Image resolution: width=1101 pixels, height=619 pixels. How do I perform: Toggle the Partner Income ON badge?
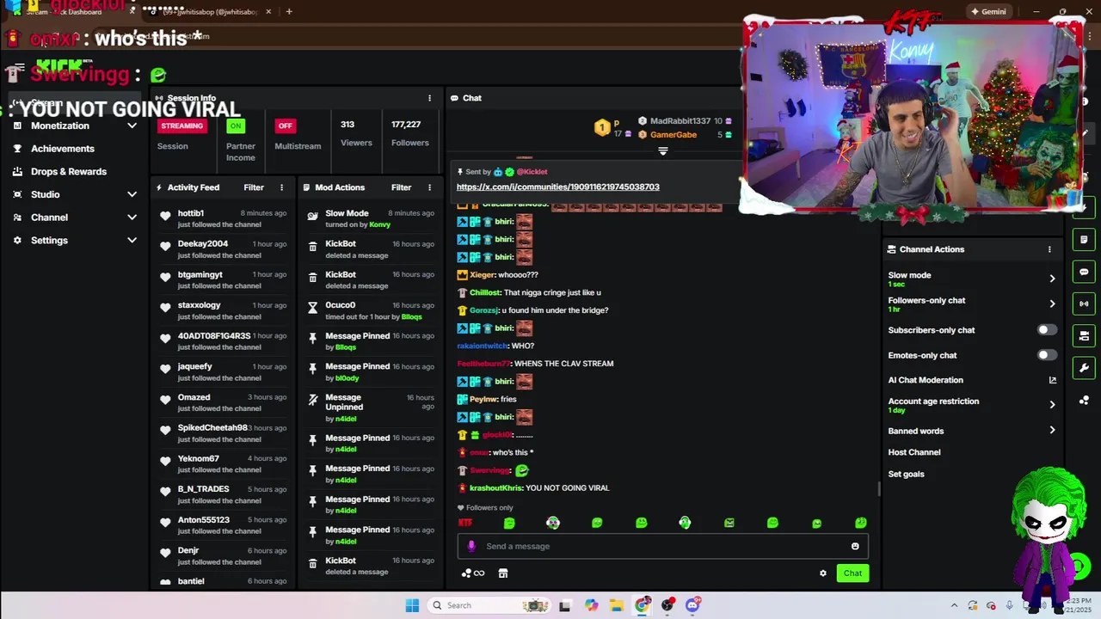coord(236,126)
